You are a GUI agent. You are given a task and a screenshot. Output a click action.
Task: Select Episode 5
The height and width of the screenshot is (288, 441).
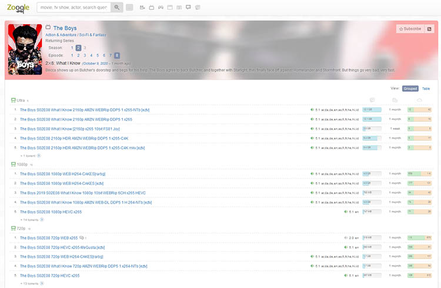pyautogui.click(x=98, y=55)
